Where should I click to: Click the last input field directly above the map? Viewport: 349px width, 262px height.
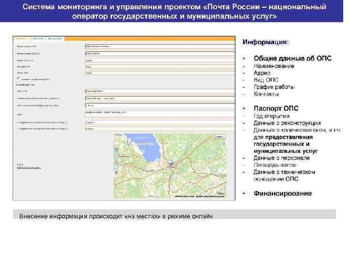[160, 129]
